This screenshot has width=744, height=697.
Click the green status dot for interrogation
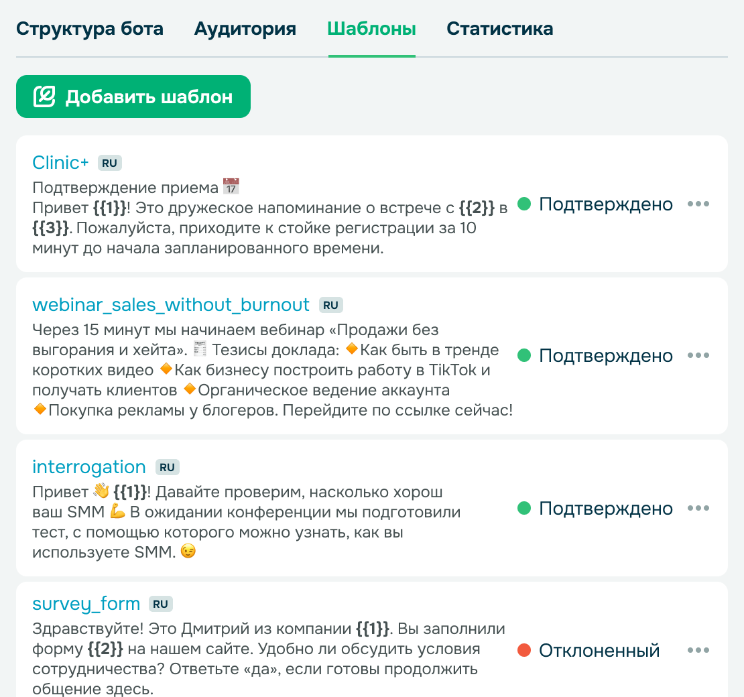point(525,508)
